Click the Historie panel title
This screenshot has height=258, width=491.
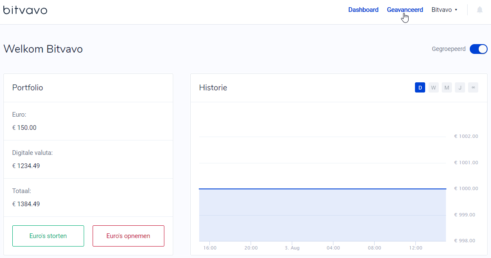coord(213,87)
